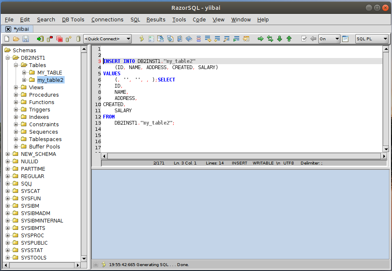Open the Quick Connect dropdown
Image resolution: width=392 pixels, height=271 pixels.
pyautogui.click(x=128, y=39)
